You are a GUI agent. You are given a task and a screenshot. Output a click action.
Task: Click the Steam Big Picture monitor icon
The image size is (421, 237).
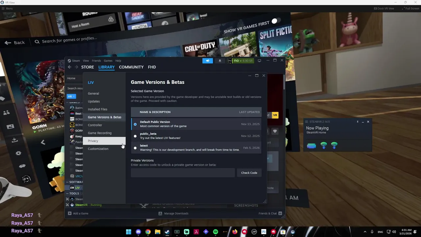pyautogui.click(x=259, y=61)
